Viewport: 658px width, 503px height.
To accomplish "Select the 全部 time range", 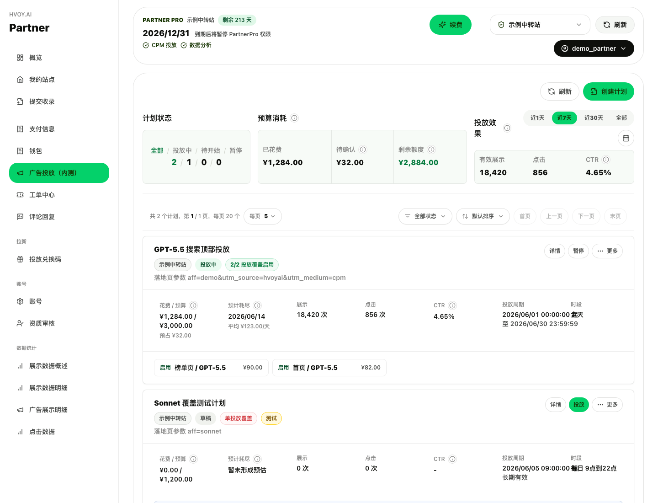I will click(621, 118).
